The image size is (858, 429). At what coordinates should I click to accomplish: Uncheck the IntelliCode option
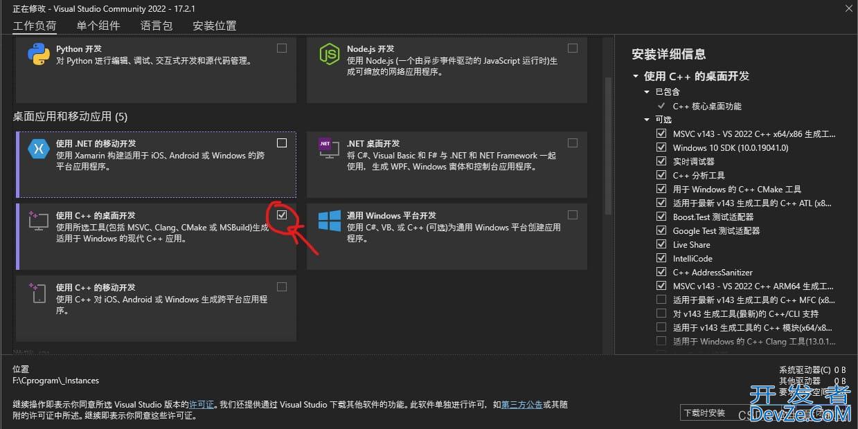point(661,258)
